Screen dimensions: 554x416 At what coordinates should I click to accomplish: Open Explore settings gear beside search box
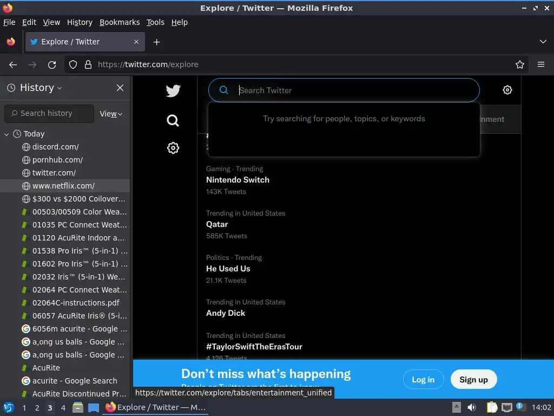tap(507, 90)
